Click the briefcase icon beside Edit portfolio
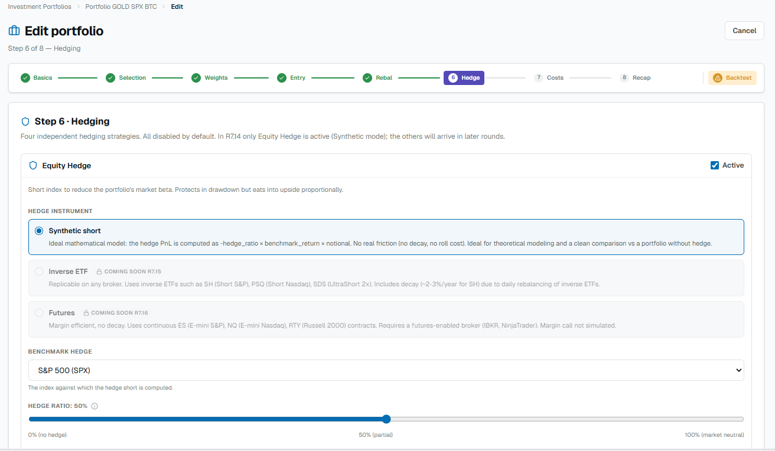The height and width of the screenshot is (451, 775). [x=14, y=31]
